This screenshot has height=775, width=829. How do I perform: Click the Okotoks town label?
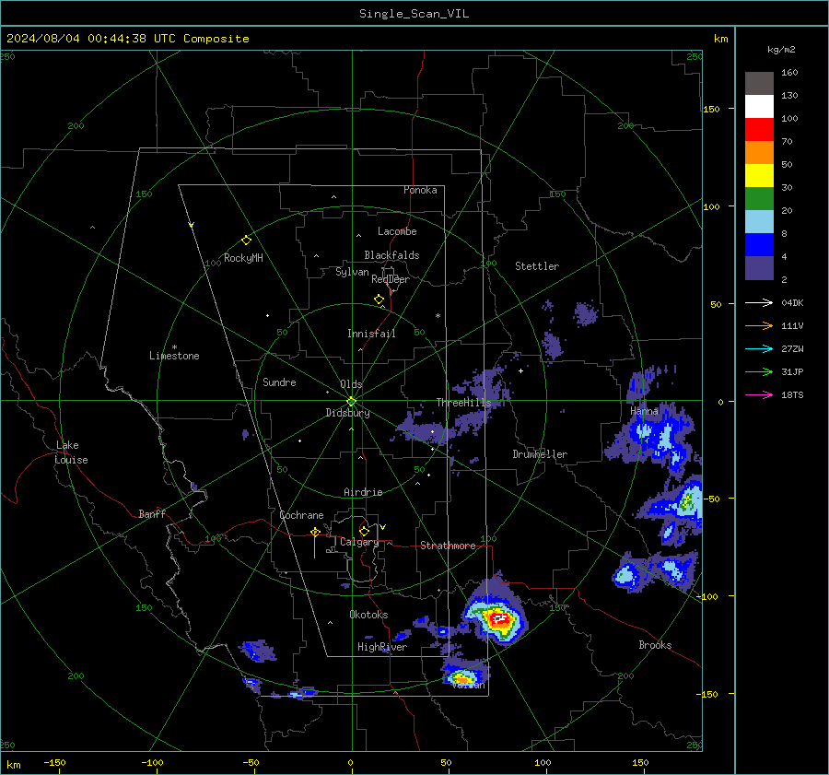click(368, 615)
